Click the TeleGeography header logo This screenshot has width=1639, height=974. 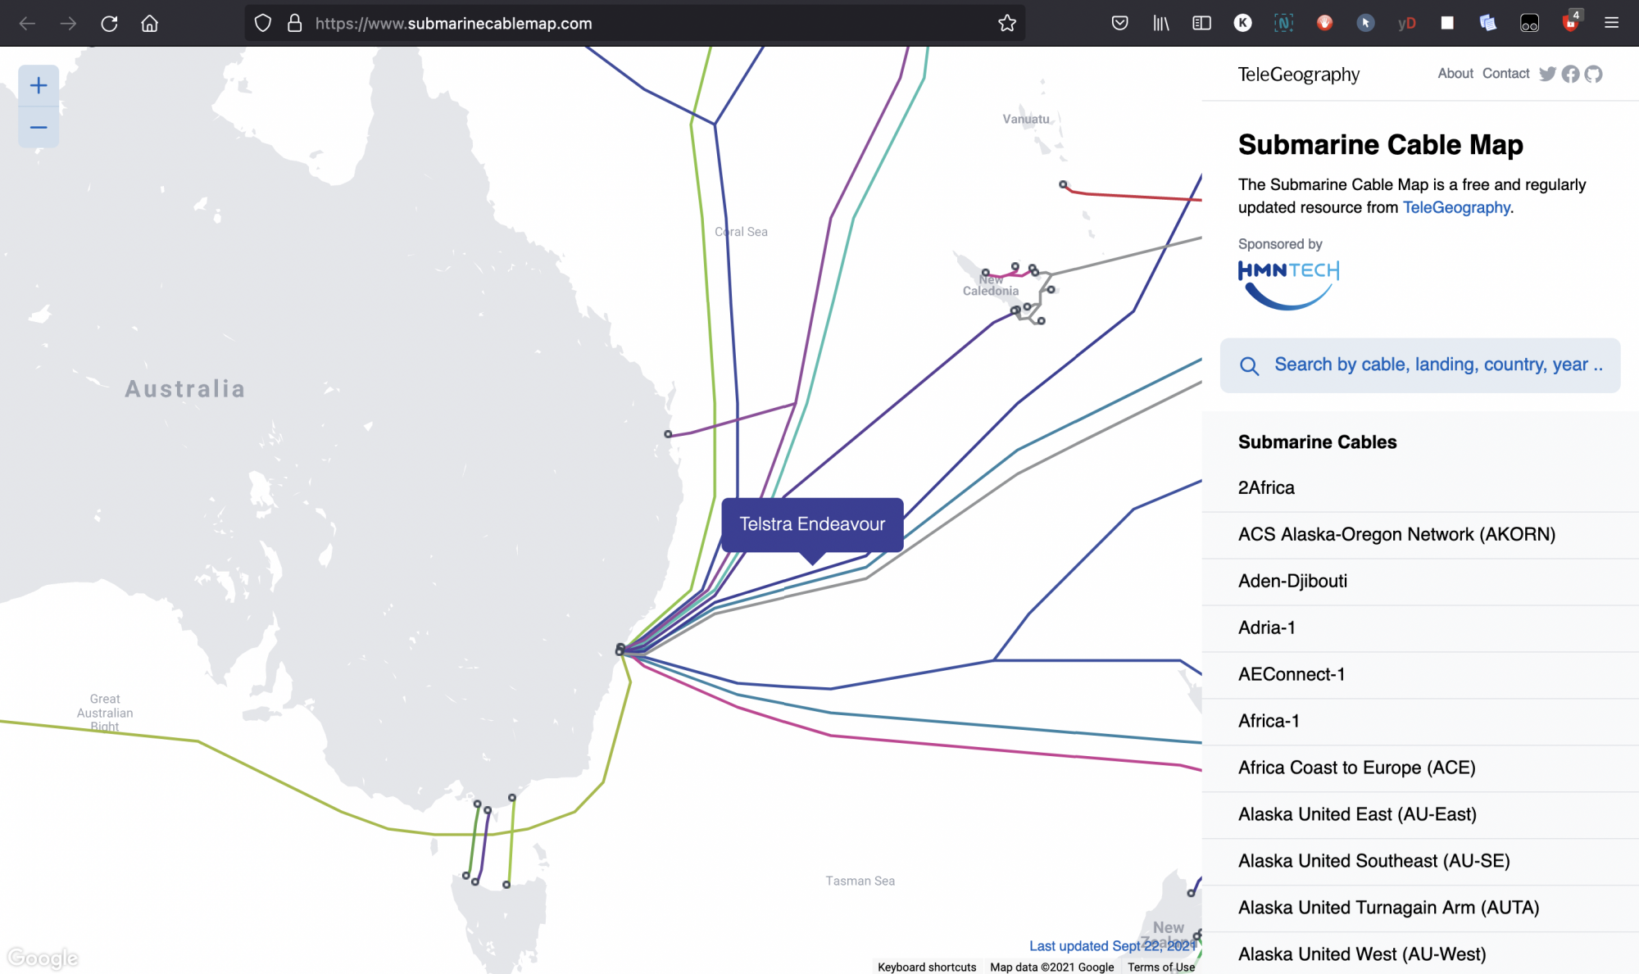click(1298, 75)
